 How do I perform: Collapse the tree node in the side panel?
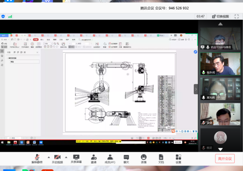tap(7, 58)
